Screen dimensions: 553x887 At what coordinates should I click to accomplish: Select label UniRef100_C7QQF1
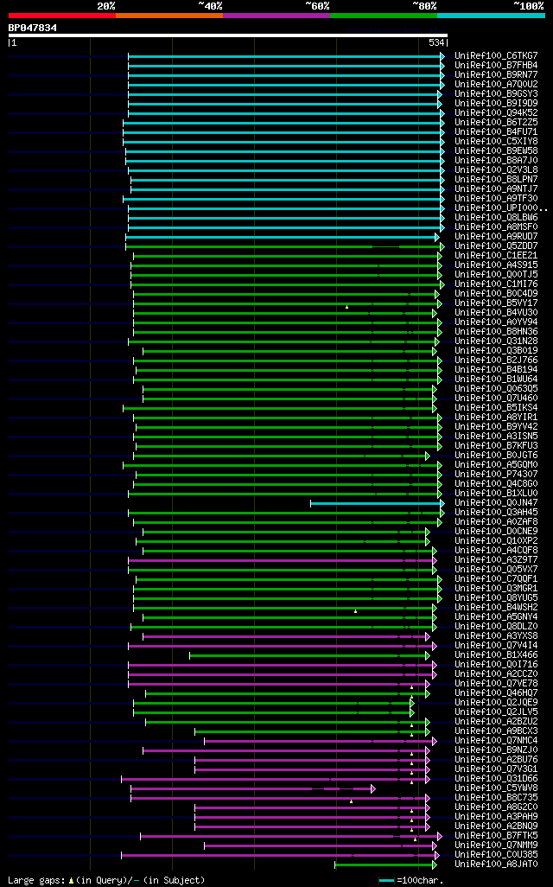[496, 578]
